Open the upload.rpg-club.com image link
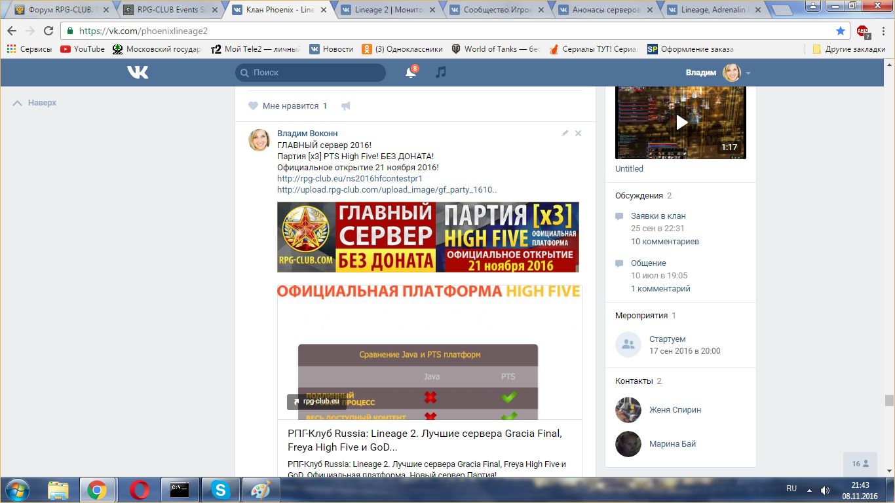The width and height of the screenshot is (895, 503). 387,190
